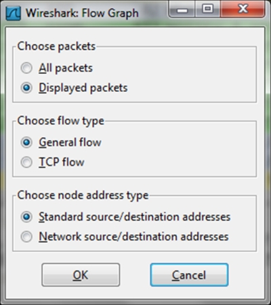Click the 'Standard source/destination addresses' label text
The height and width of the screenshot is (305, 271).
135,217
